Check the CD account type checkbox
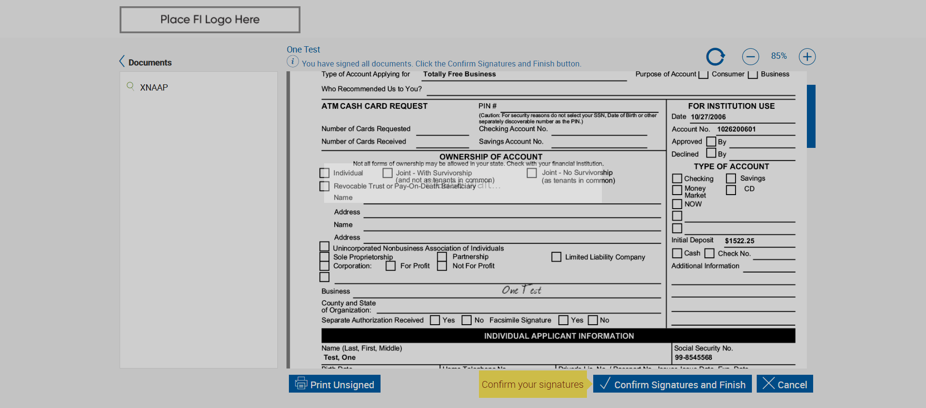 click(731, 190)
